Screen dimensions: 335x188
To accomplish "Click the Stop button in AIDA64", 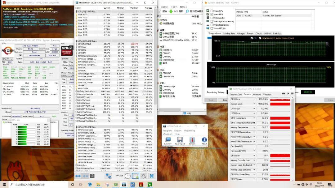I will click(225, 100).
